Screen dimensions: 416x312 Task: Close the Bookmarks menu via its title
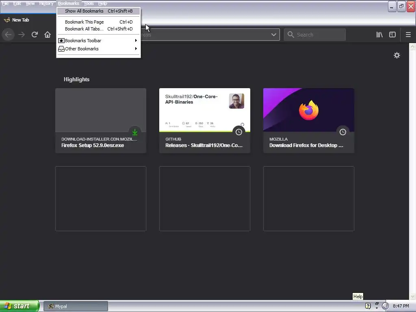[68, 3]
